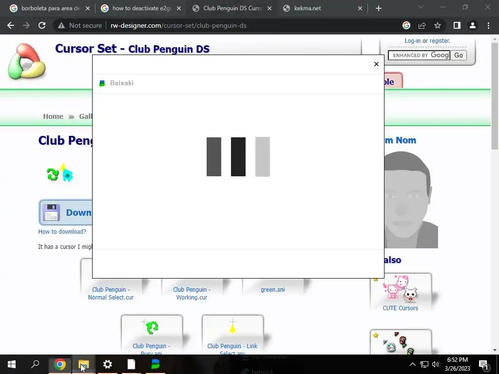Click the Google icon in address bar
499x374 pixels.
pyautogui.click(x=406, y=25)
